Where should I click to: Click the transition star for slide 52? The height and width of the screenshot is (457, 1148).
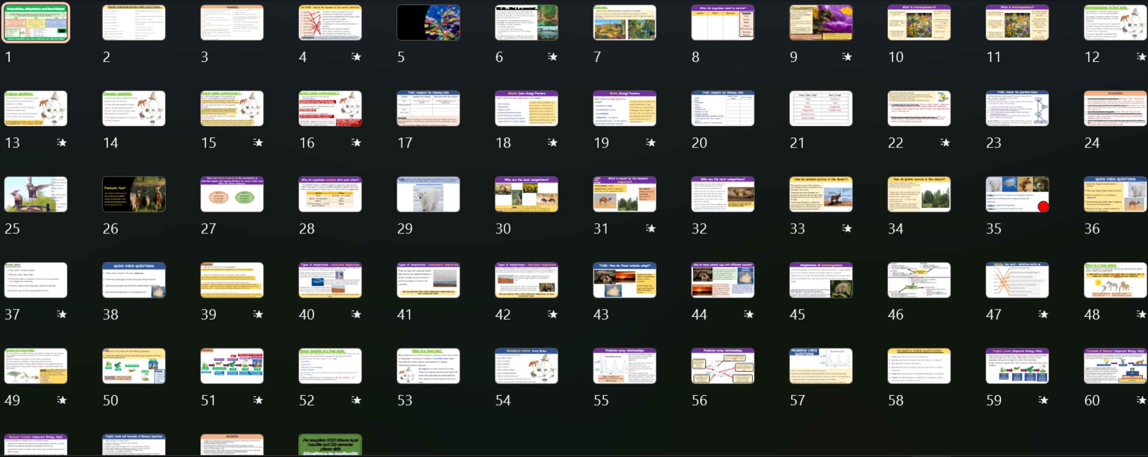pyautogui.click(x=356, y=400)
